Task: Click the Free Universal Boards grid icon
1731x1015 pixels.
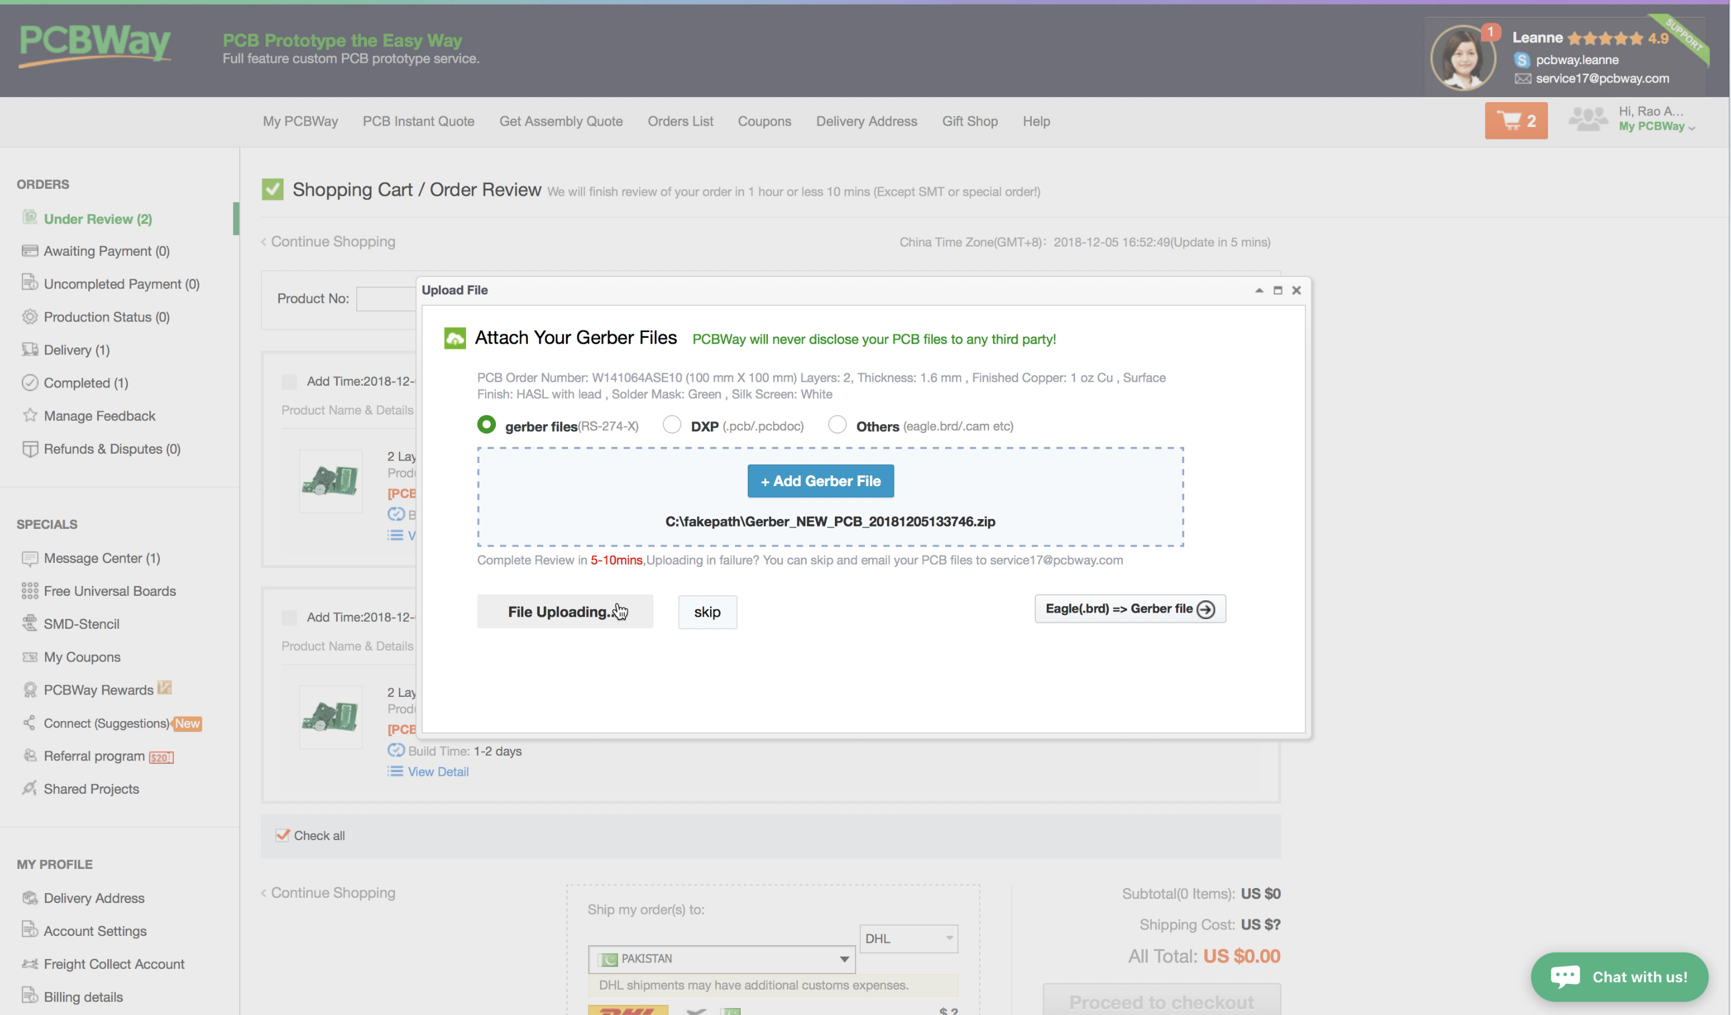Action: point(29,591)
